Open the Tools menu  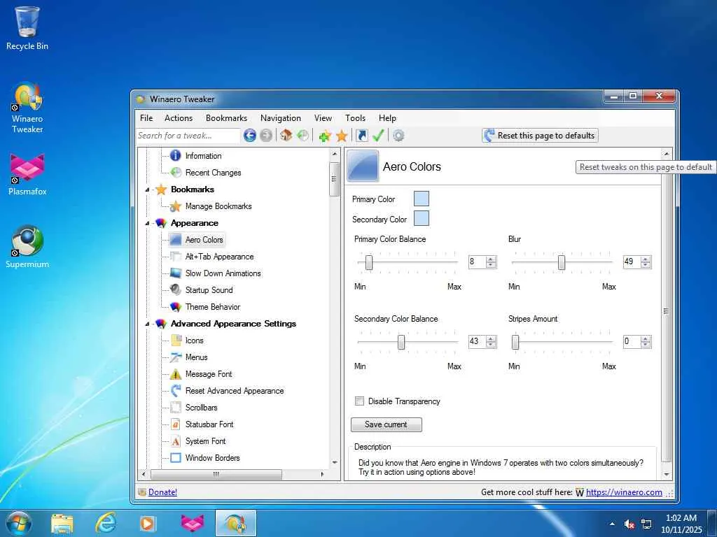pos(355,118)
